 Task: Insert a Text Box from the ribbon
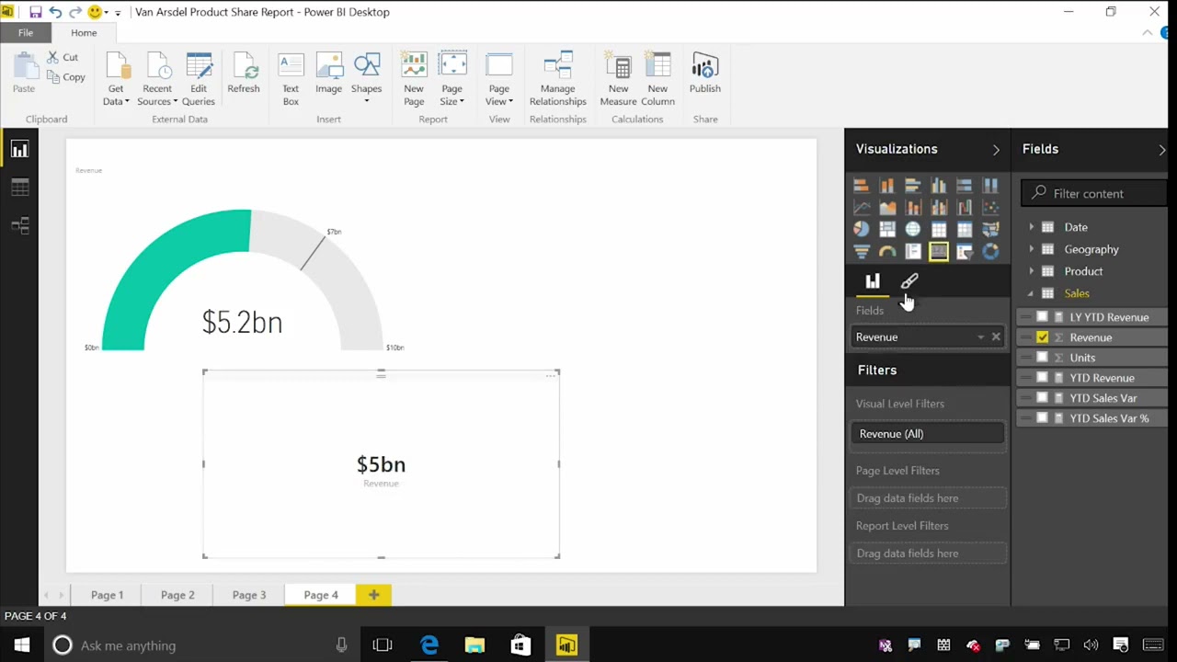(x=291, y=80)
